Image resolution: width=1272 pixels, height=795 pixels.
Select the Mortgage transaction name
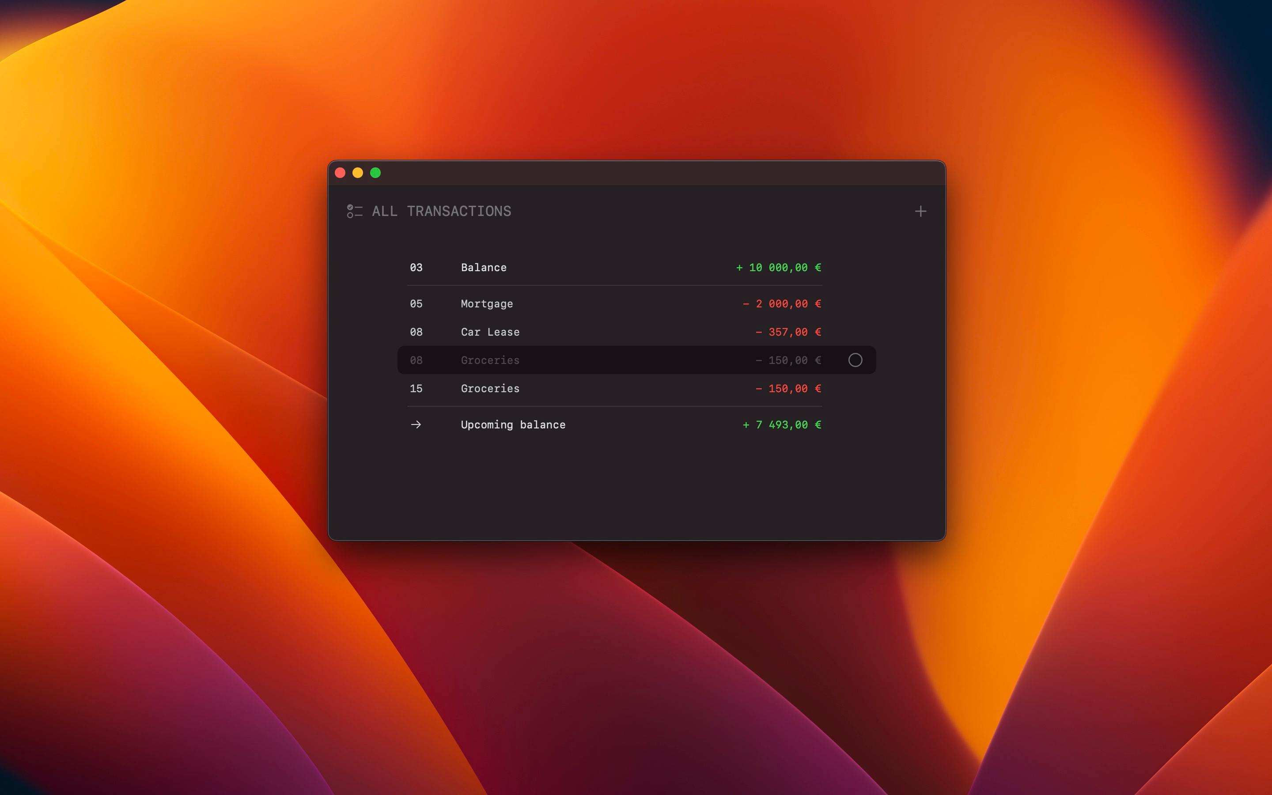pos(487,304)
